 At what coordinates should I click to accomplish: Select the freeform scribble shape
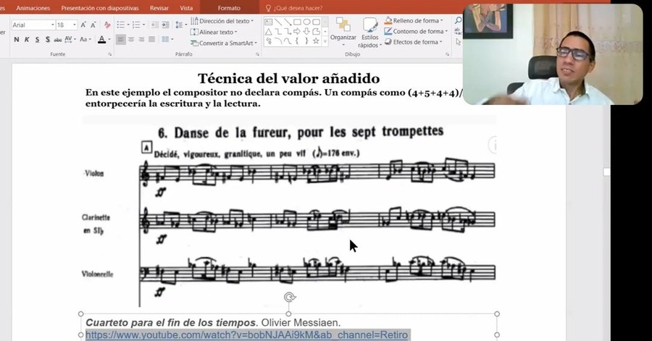[x=268, y=41]
